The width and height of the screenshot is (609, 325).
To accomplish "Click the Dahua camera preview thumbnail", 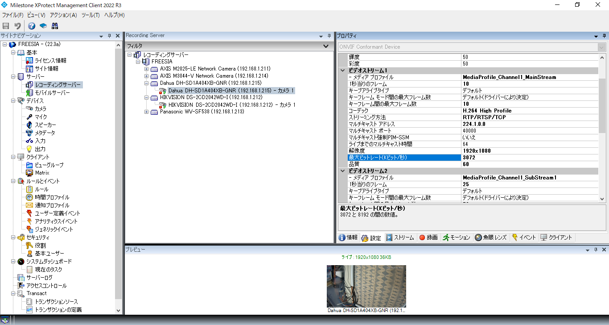I will [366, 286].
